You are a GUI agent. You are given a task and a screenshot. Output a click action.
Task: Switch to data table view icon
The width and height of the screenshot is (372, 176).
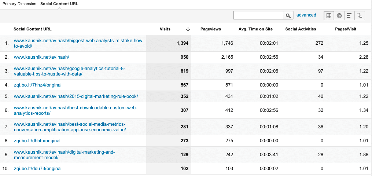pyautogui.click(x=329, y=15)
